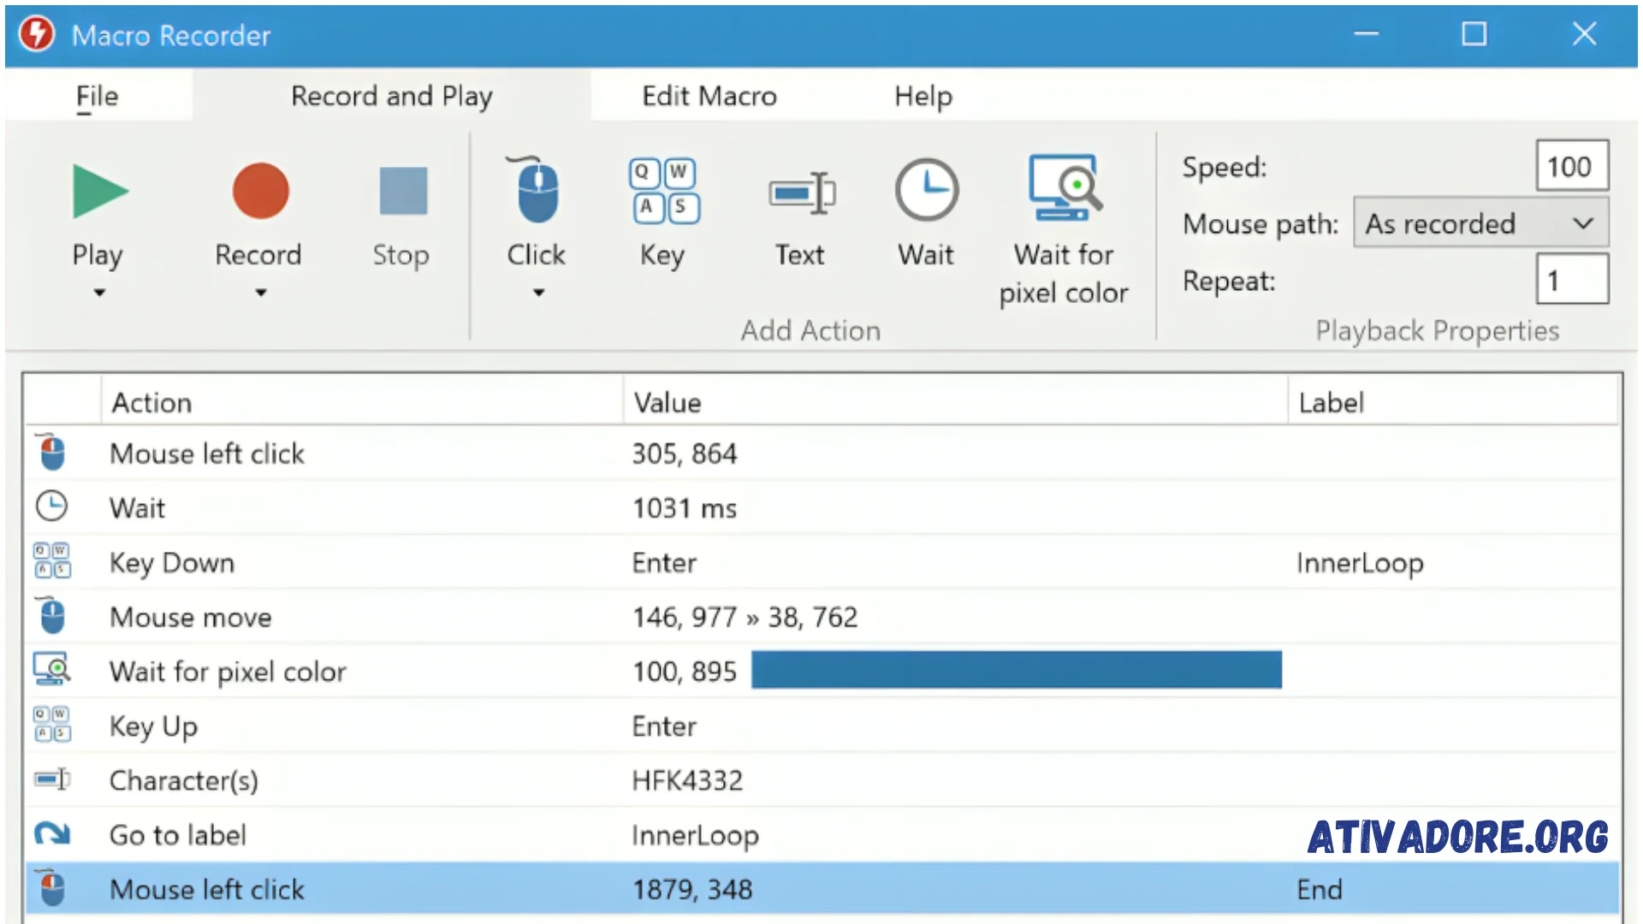1643x924 pixels.
Task: Select the Text action tool
Action: tap(800, 215)
